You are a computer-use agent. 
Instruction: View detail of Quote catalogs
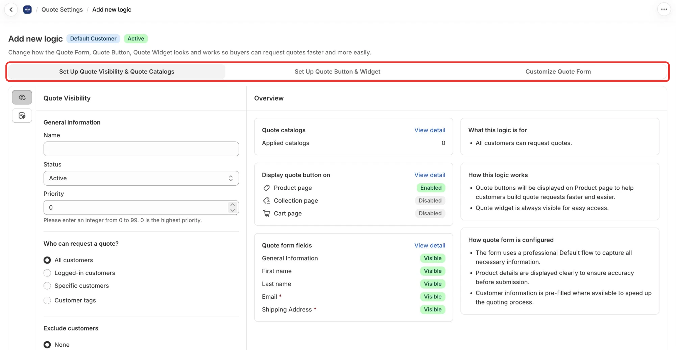pyautogui.click(x=430, y=130)
